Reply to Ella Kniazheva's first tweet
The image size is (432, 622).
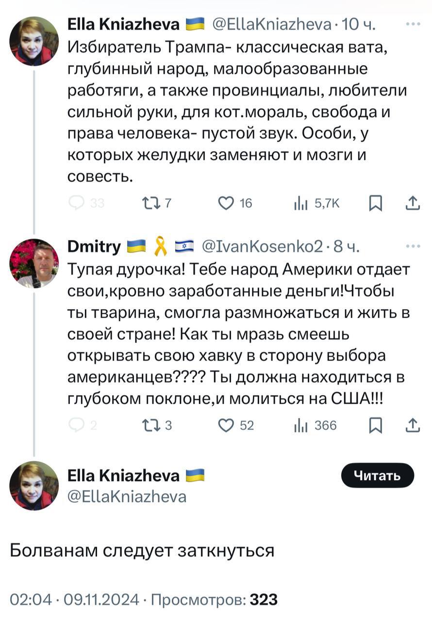(77, 203)
